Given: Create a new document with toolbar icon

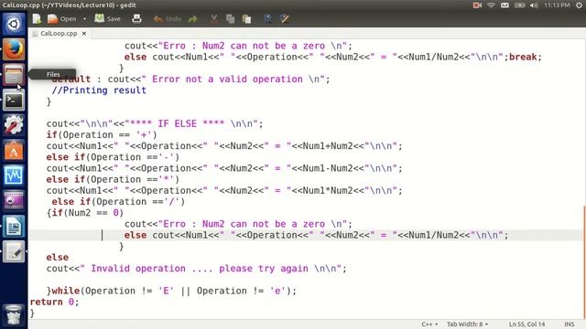Looking at the screenshot, I should tap(37, 18).
